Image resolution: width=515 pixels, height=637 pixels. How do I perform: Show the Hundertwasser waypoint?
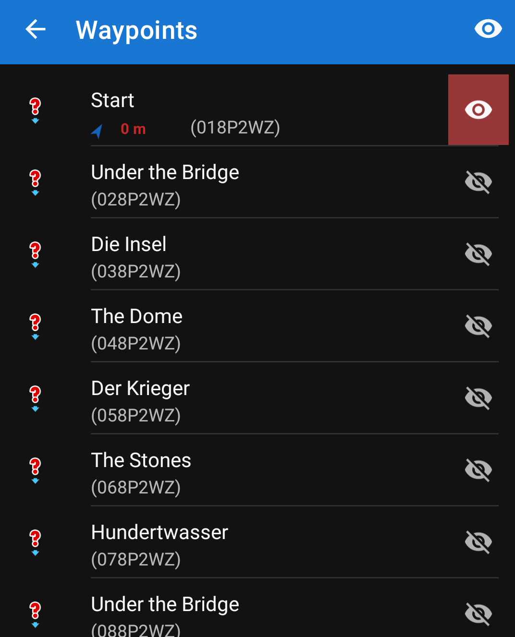click(478, 542)
